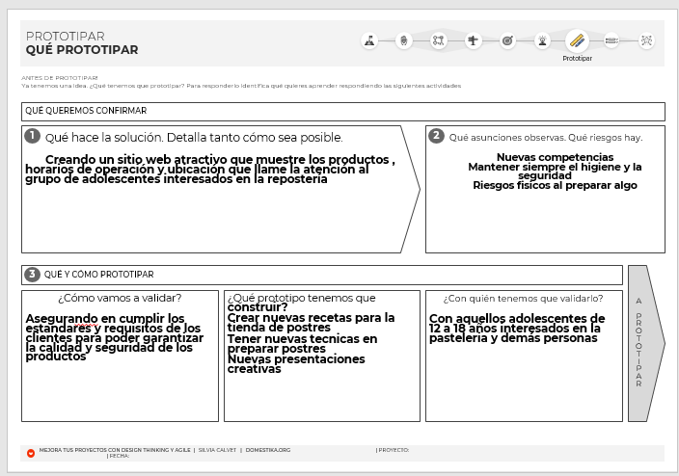The image size is (679, 476).
Task: Click 'SILVIA CALVET' in the footer
Action: [x=217, y=450]
